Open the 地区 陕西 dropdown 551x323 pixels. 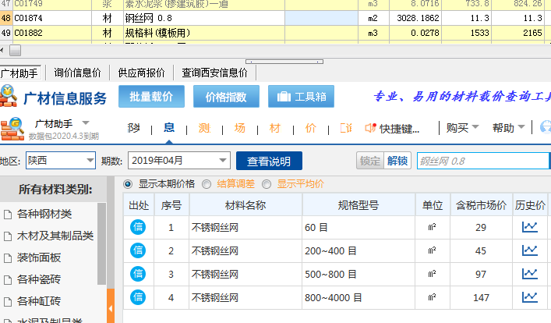tap(61, 161)
